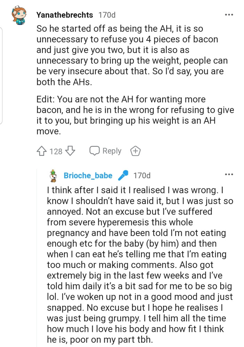The width and height of the screenshot is (244, 347).
Task: Downvote Yanathebrechts' comment
Action: (69, 151)
